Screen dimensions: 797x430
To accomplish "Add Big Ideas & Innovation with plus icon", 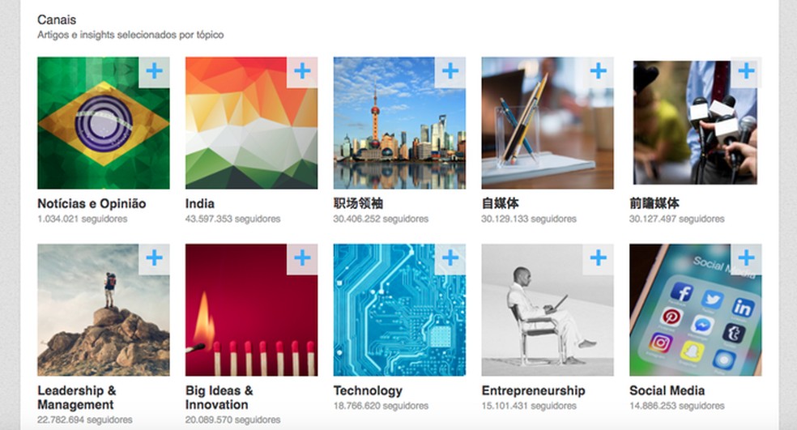I will tap(302, 258).
